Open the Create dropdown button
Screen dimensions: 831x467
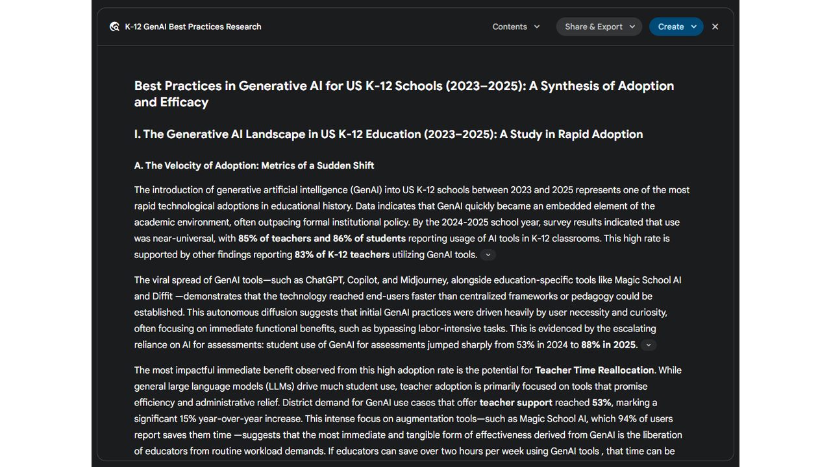(x=676, y=27)
